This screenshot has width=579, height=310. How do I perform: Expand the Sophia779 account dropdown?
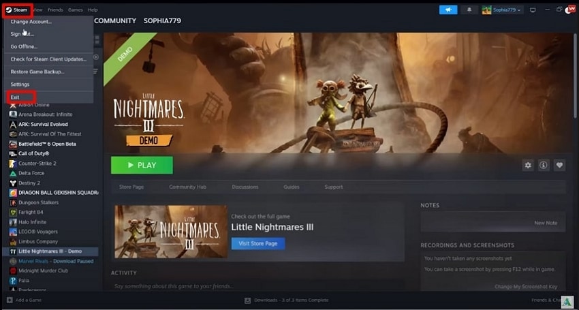click(x=507, y=10)
